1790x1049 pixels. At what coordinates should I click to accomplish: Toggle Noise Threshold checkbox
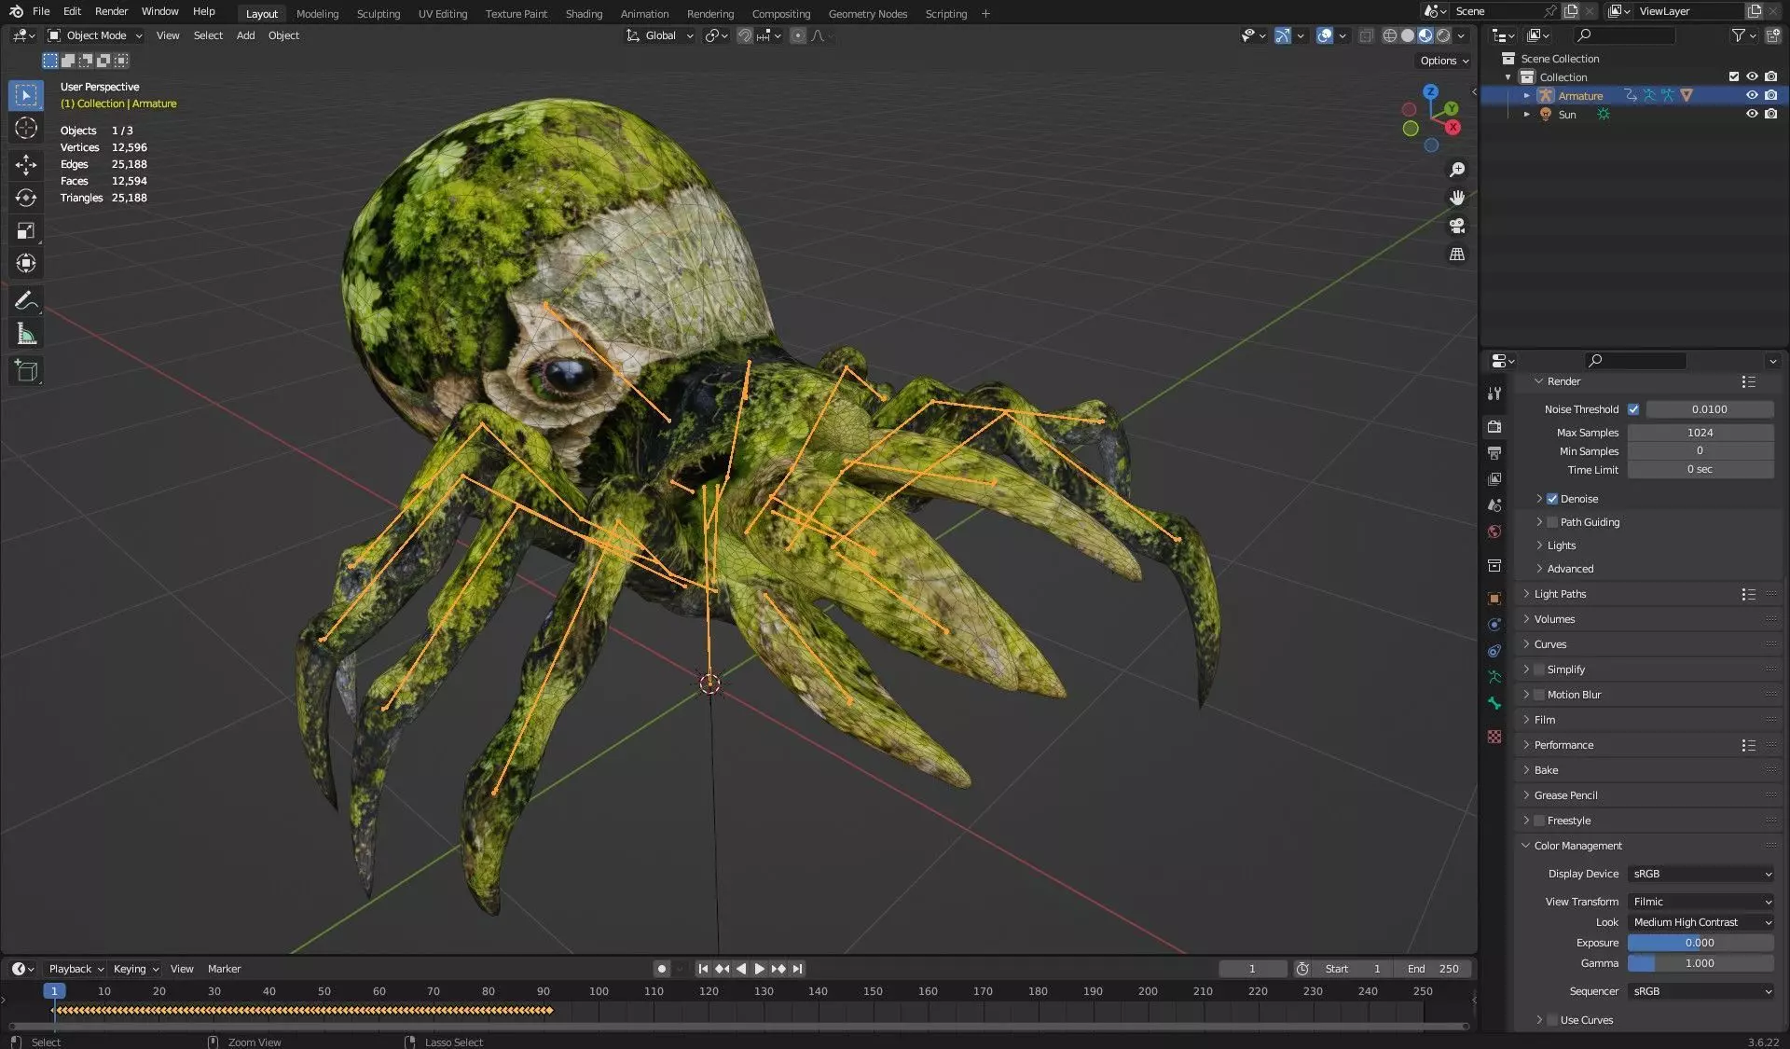1633,409
